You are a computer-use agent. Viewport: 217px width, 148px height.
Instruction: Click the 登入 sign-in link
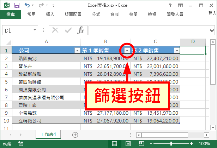212,13
